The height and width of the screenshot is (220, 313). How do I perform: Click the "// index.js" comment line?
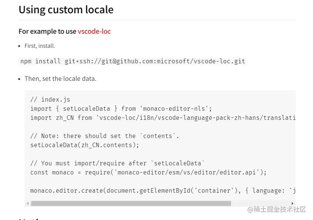click(50, 100)
